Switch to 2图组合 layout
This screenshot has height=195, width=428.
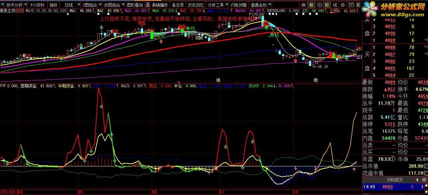[x=90, y=5]
